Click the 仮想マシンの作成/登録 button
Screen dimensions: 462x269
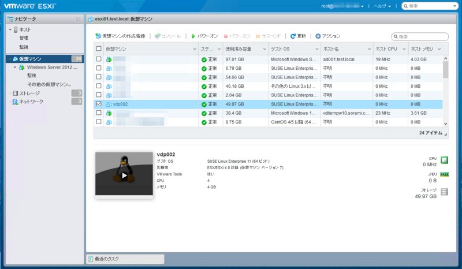120,36
